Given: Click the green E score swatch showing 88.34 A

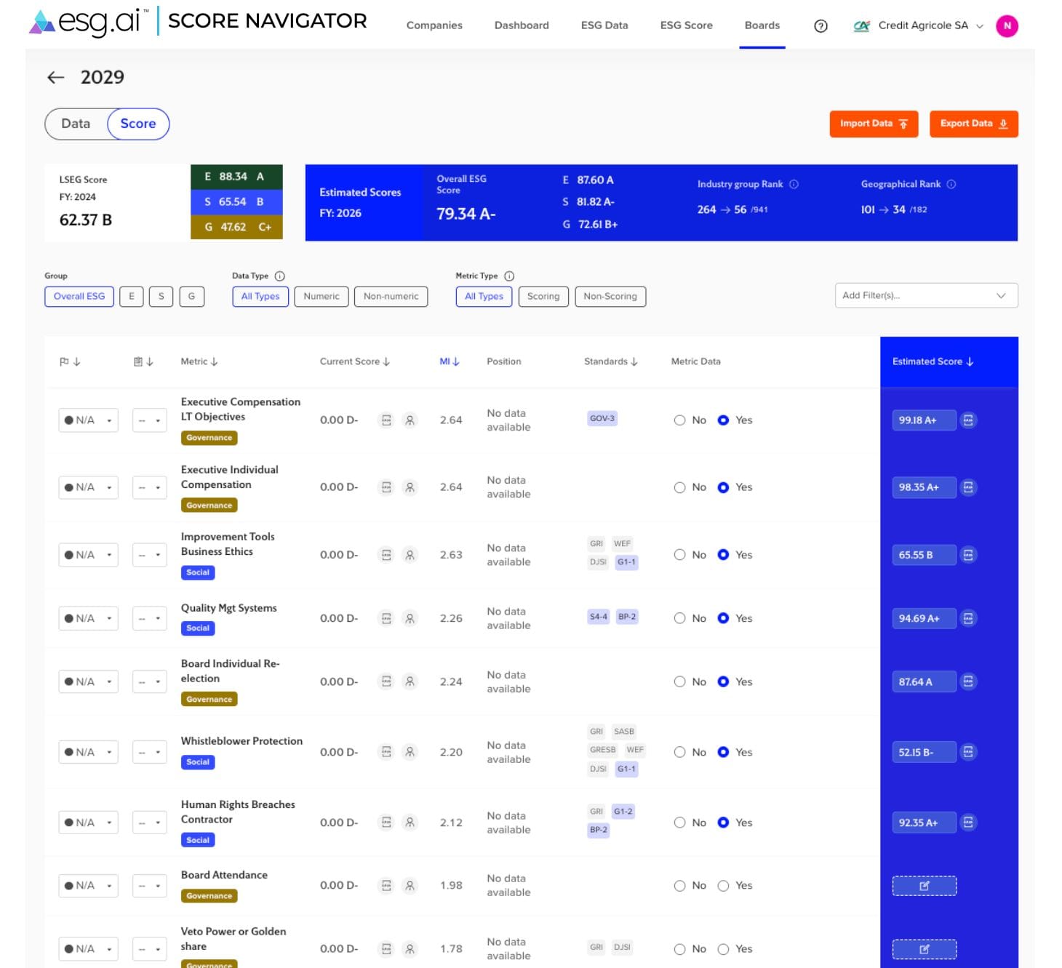Looking at the screenshot, I should click(x=236, y=176).
